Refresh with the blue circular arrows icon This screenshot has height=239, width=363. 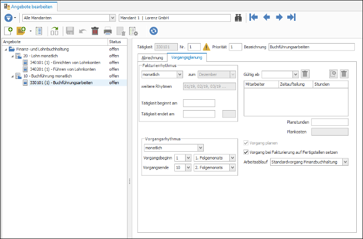click(153, 31)
